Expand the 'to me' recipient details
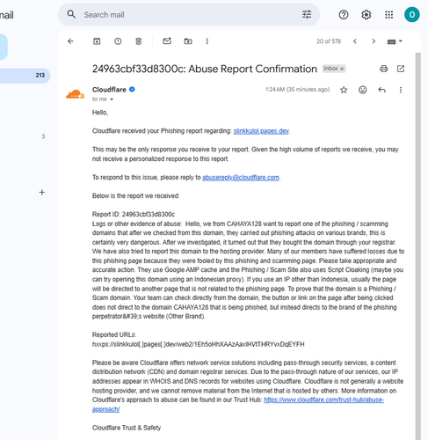This screenshot has width=428, height=440. 112,99
